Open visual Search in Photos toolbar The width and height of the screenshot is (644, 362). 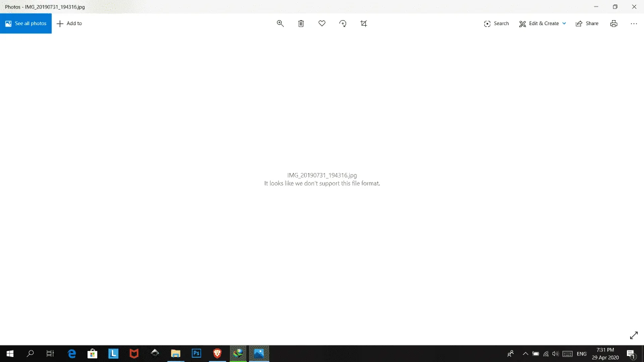(496, 24)
